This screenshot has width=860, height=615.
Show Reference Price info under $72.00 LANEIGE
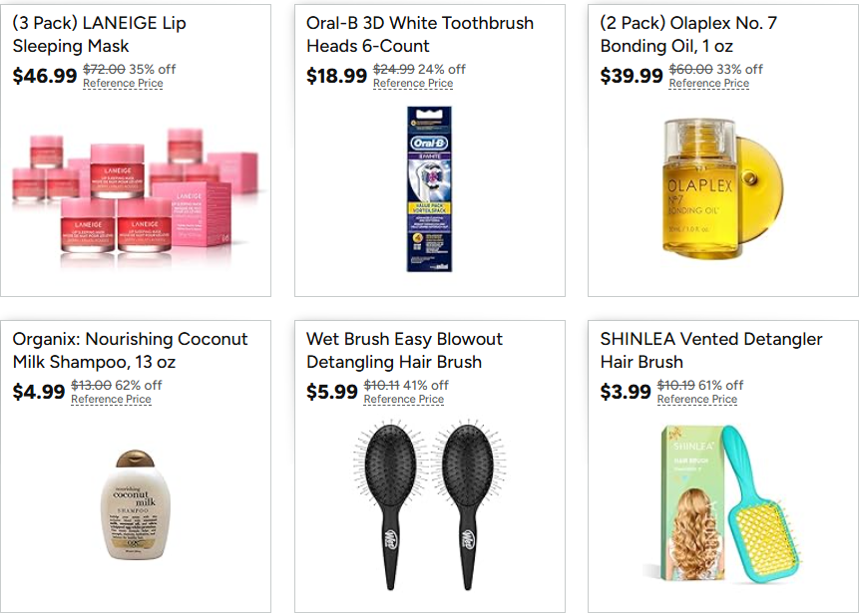click(x=123, y=84)
